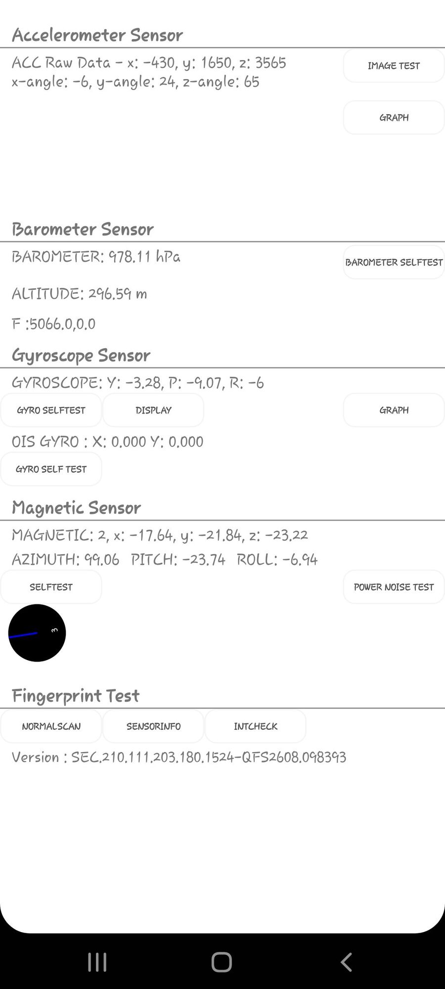Open accelerometer IMAGE TEST
The height and width of the screenshot is (989, 445).
(x=394, y=66)
